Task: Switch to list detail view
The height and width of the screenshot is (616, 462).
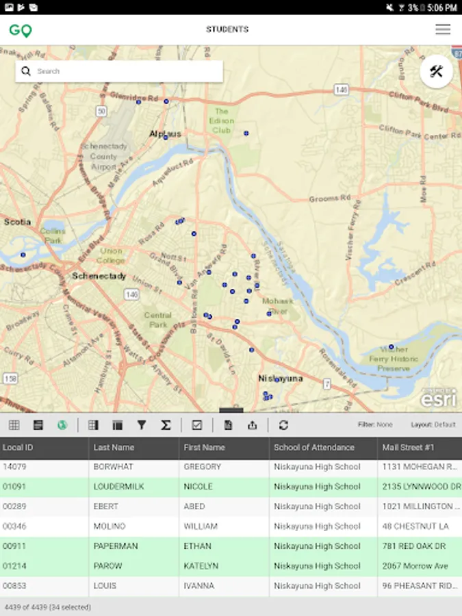Action: tap(38, 425)
